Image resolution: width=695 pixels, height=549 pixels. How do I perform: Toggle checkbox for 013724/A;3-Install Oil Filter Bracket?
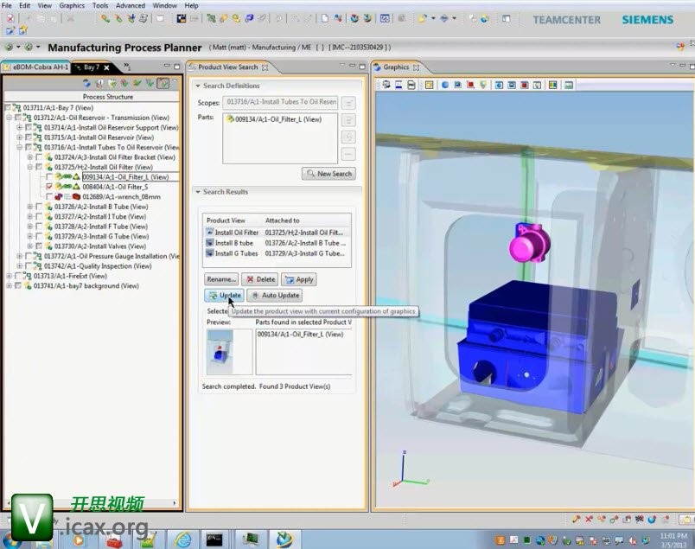39,157
